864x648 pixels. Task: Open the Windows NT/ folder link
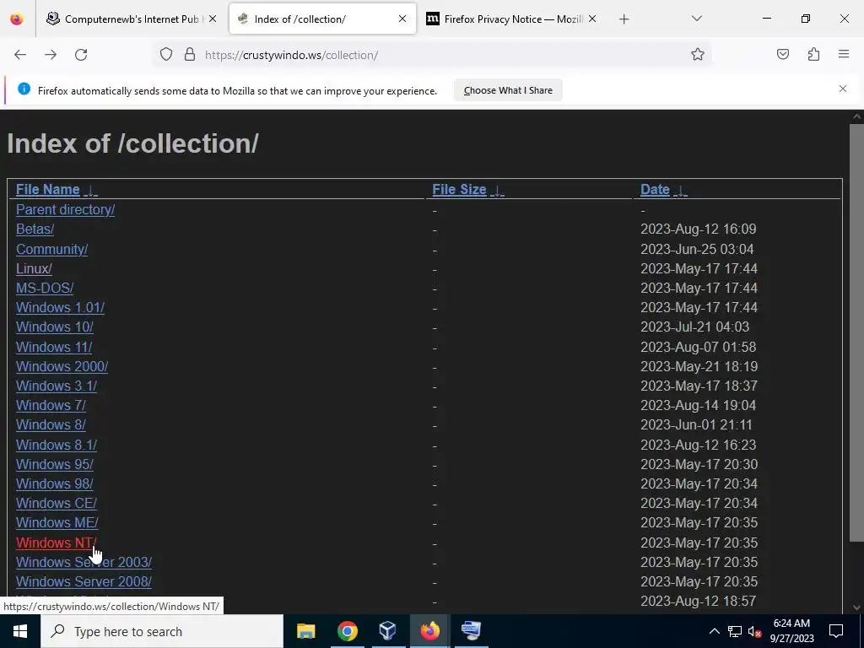point(57,543)
